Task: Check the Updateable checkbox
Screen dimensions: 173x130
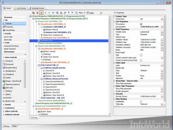Action: point(141,102)
